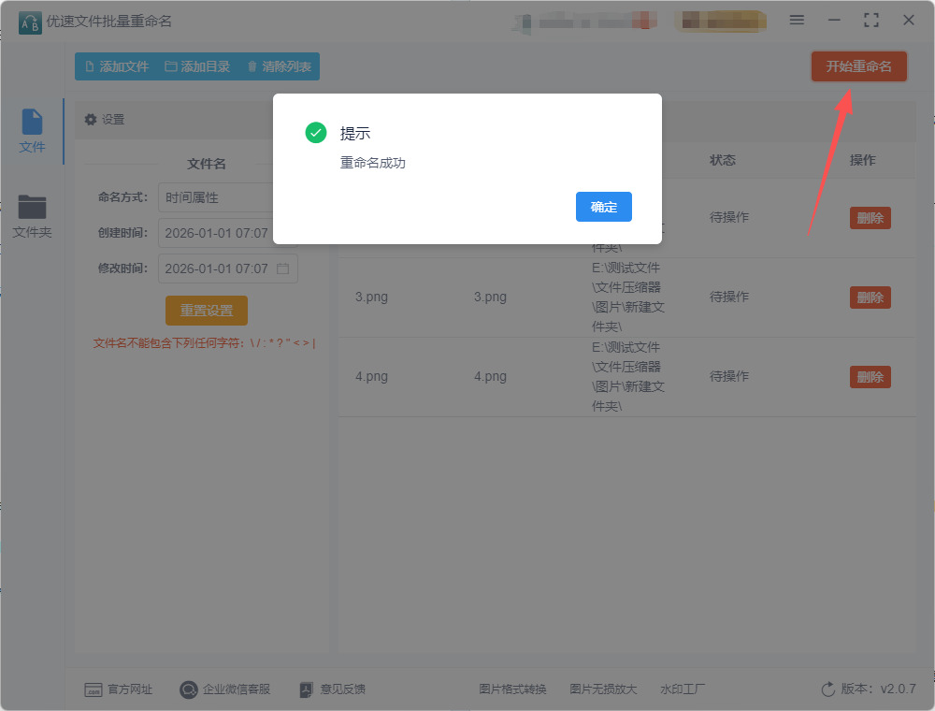Add a directory with 添加目录

197,66
